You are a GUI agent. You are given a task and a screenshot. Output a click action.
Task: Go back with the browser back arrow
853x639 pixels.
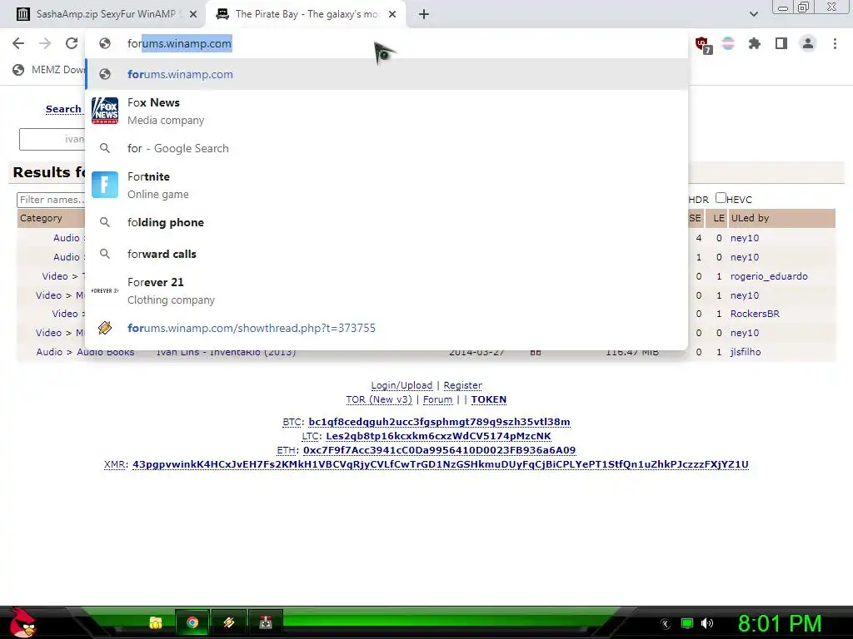pos(18,43)
